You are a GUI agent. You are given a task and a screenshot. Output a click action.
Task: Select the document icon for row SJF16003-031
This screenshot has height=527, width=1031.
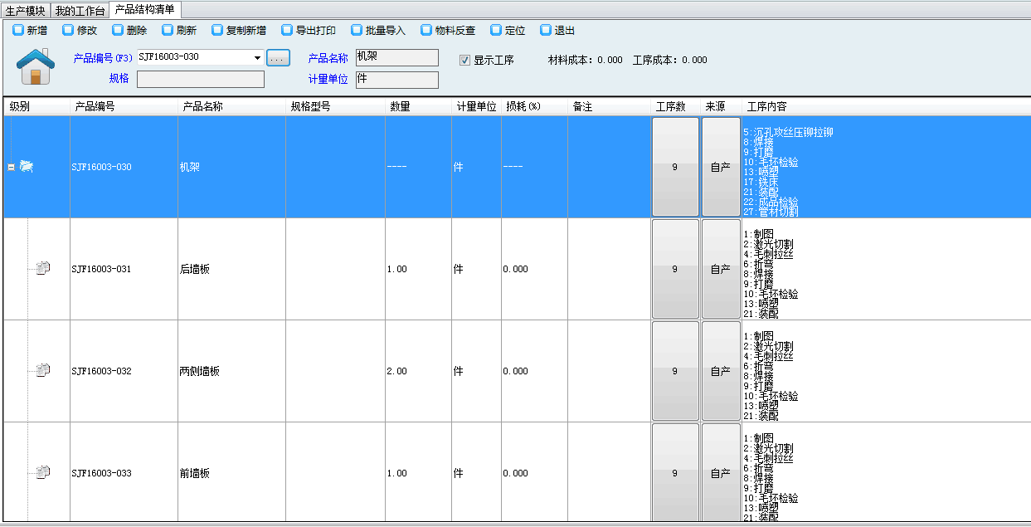[x=43, y=268]
